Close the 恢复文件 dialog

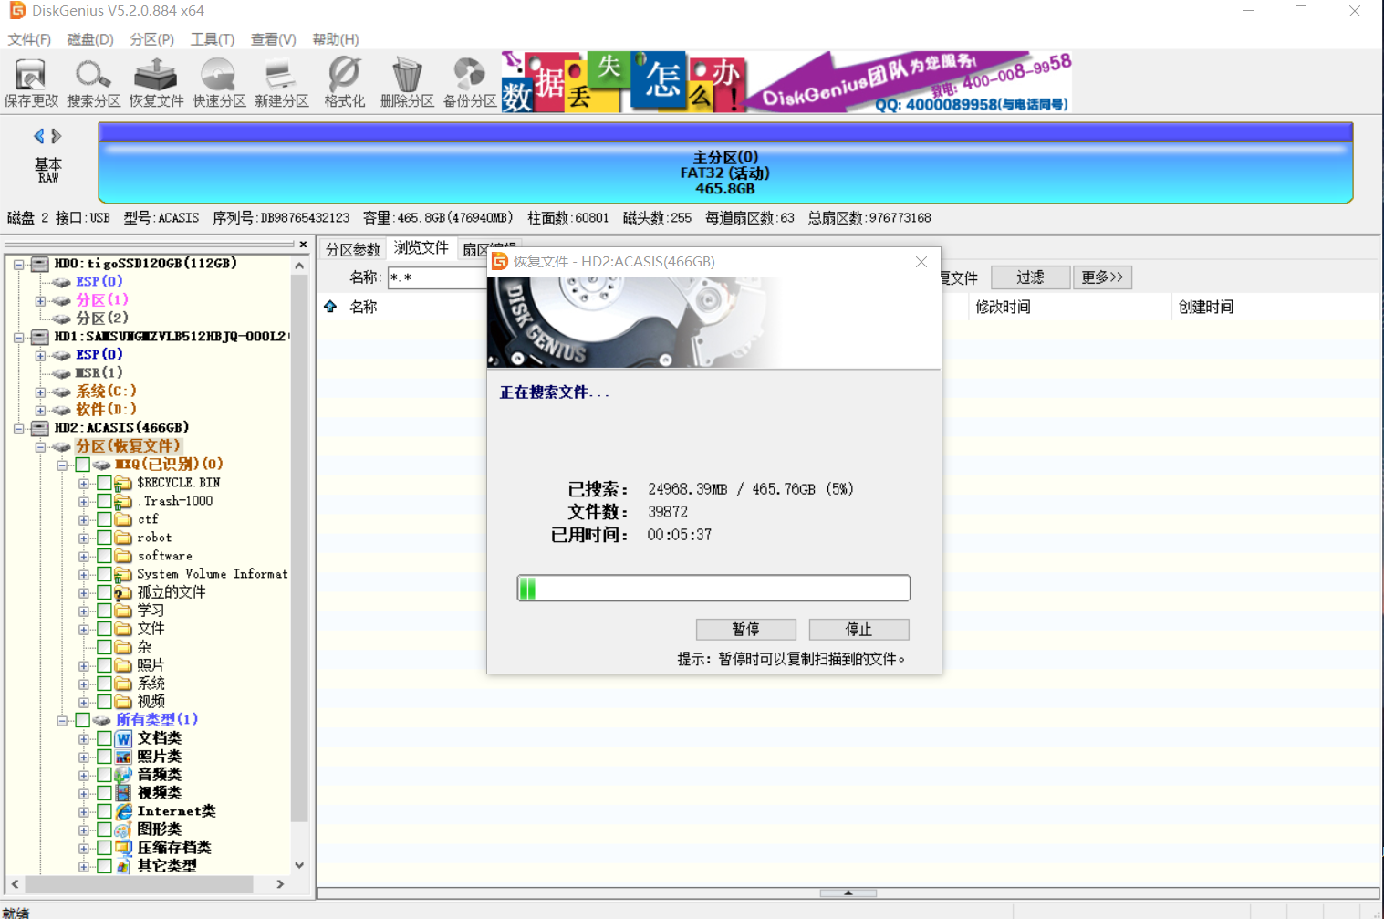[x=921, y=262]
